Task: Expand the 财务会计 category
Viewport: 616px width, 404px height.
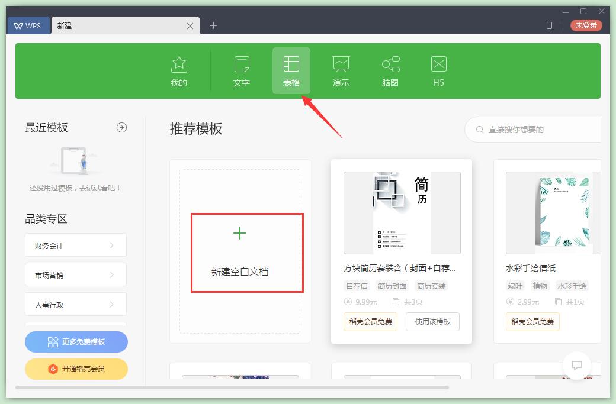Action: click(75, 245)
